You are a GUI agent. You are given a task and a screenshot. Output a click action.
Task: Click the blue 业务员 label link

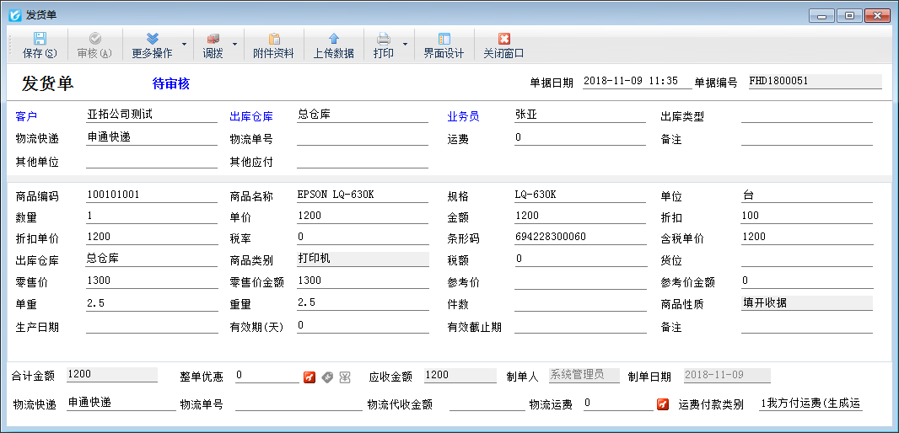463,116
